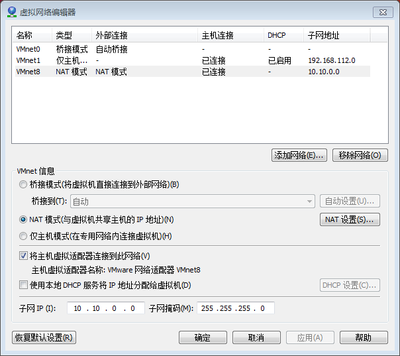Enable 使用本地 DHCP 服务 checkbox
Screen dimensions: 400x356
[23, 285]
